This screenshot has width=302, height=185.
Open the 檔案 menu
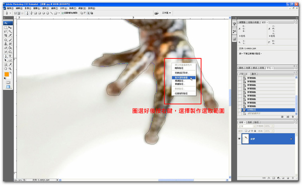pyautogui.click(x=10, y=8)
